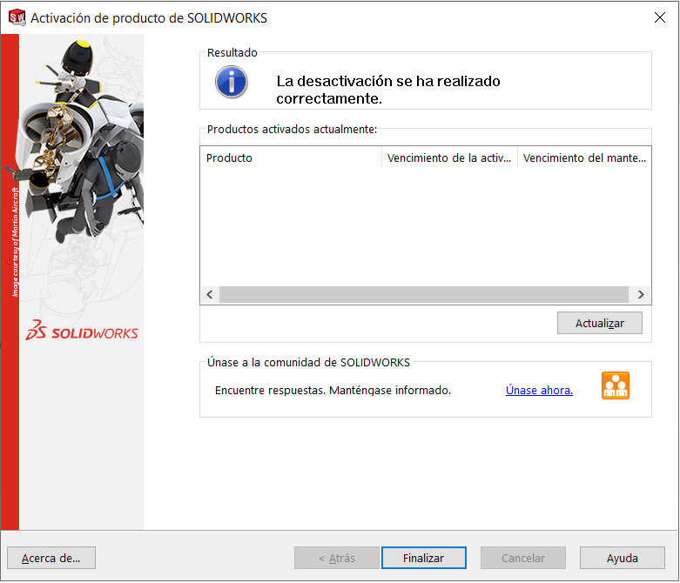Viewport: 680px width, 583px height.
Task: Click the Finalizar button
Action: (424, 558)
